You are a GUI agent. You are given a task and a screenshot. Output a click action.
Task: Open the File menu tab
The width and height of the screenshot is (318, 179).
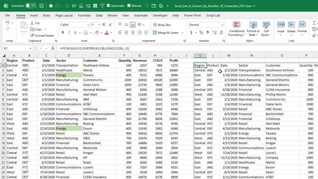point(7,15)
